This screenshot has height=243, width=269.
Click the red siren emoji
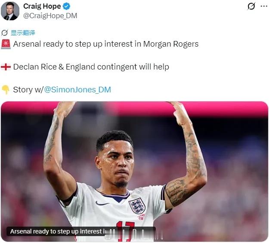[6, 44]
